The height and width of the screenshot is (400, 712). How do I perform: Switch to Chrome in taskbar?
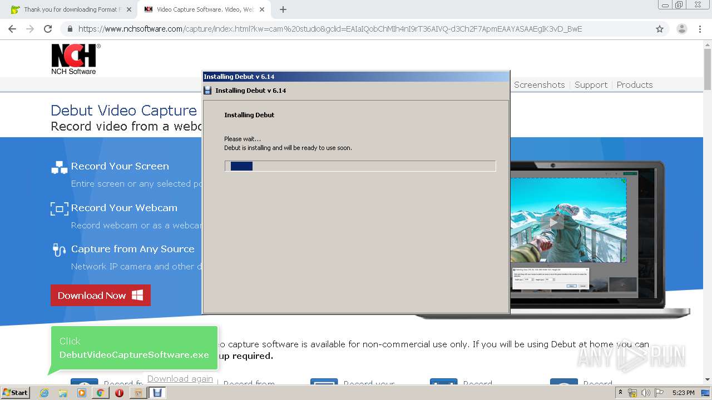pyautogui.click(x=100, y=393)
